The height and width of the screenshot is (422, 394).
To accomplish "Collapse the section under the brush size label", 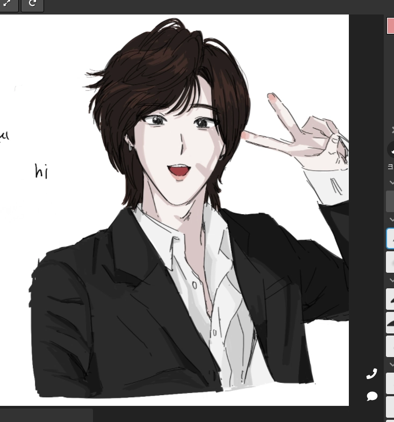I will coord(391,183).
